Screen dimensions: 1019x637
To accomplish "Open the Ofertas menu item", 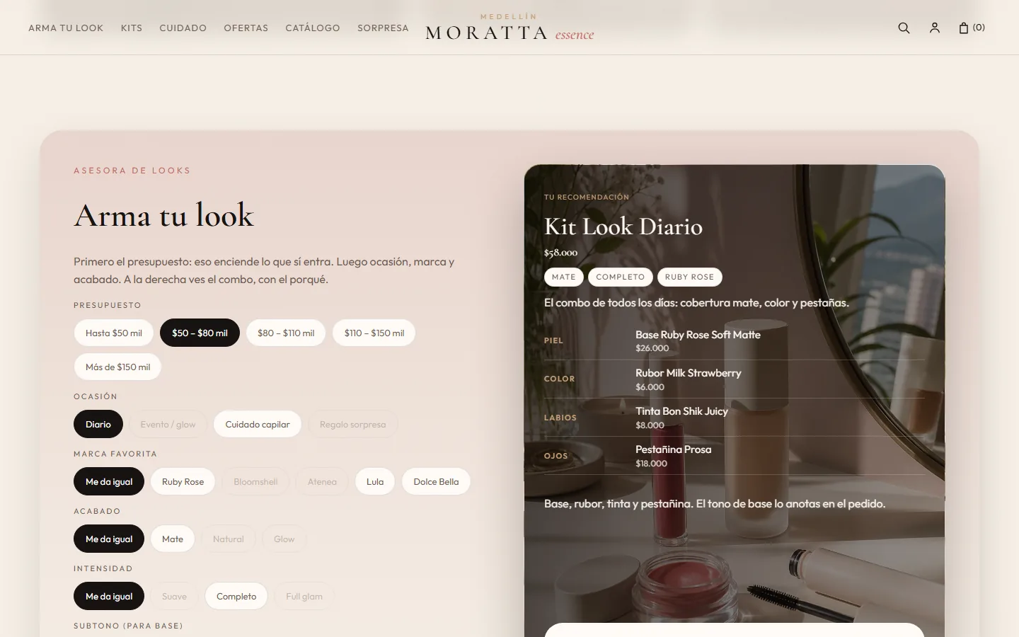I will 246,28.
